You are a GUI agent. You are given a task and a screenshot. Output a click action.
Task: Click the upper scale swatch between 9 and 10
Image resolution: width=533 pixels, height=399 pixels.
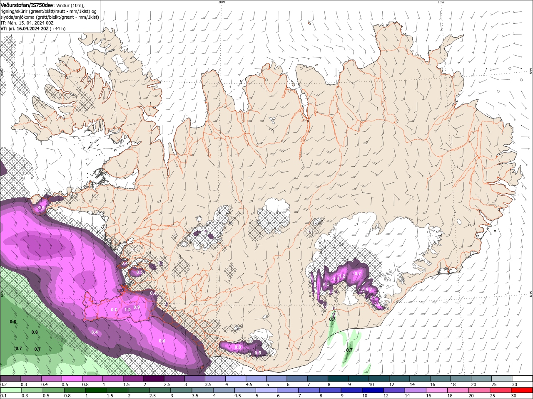click(359, 379)
